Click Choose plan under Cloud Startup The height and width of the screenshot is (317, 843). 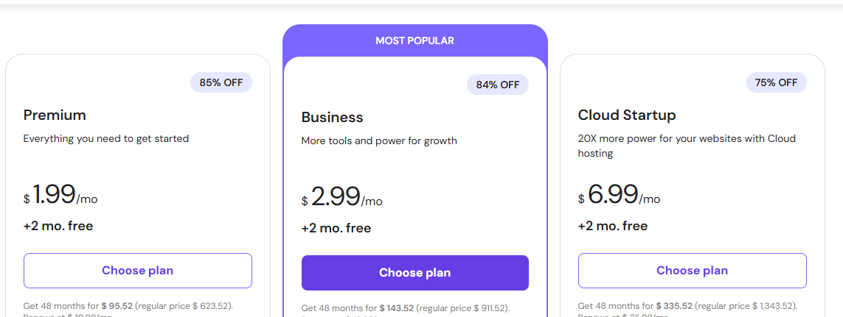692,271
